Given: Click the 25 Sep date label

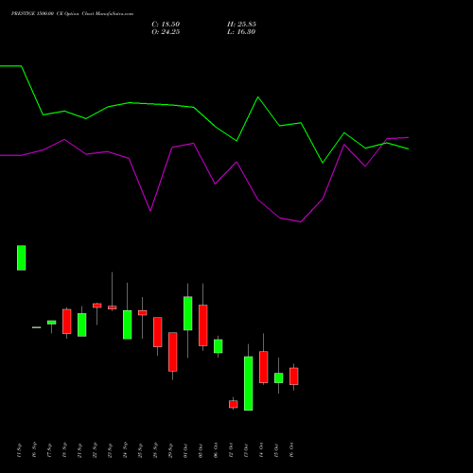Looking at the screenshot, I should point(140,450).
